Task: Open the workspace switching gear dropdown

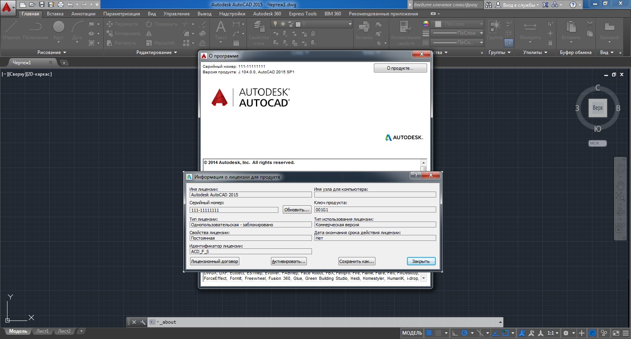Action: pos(569,333)
